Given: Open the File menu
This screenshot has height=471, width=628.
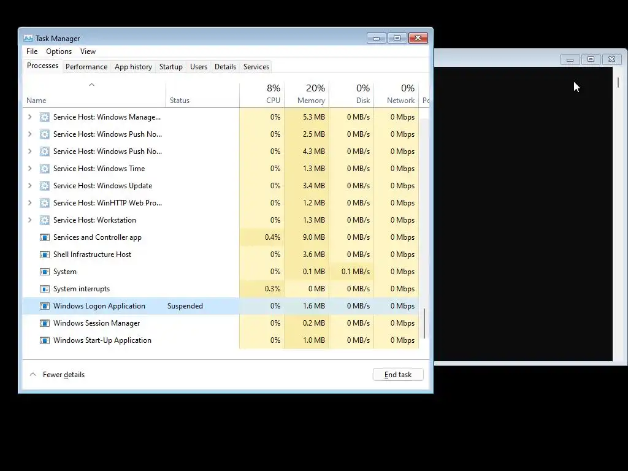Looking at the screenshot, I should pos(32,52).
